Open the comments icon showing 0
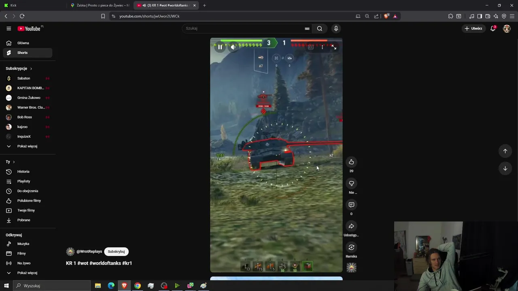 [x=351, y=205]
